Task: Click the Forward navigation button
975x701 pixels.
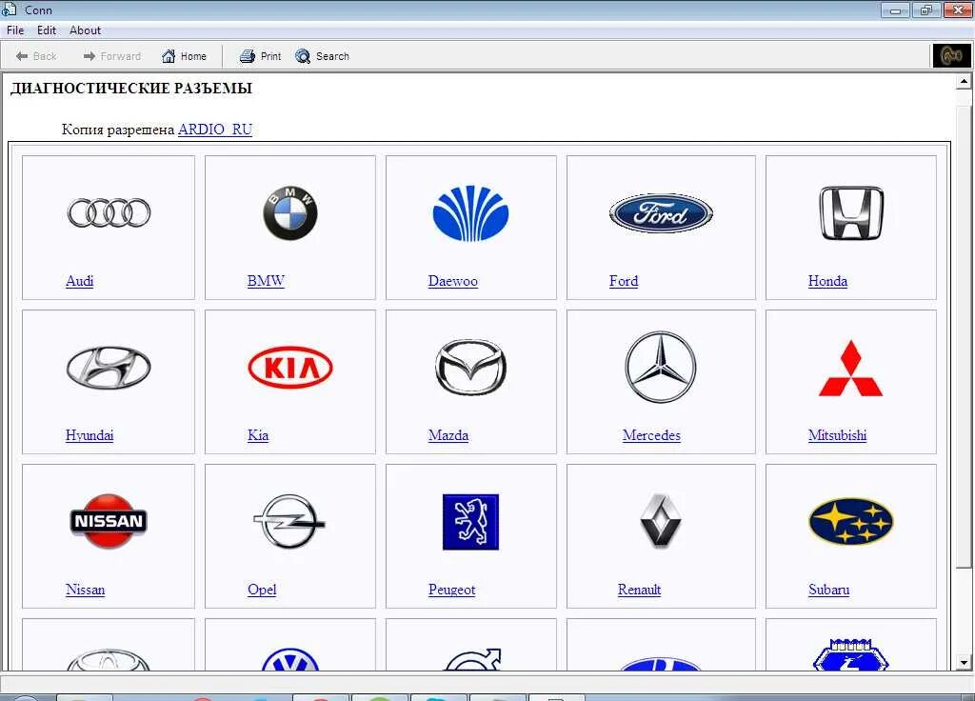Action: pyautogui.click(x=112, y=56)
